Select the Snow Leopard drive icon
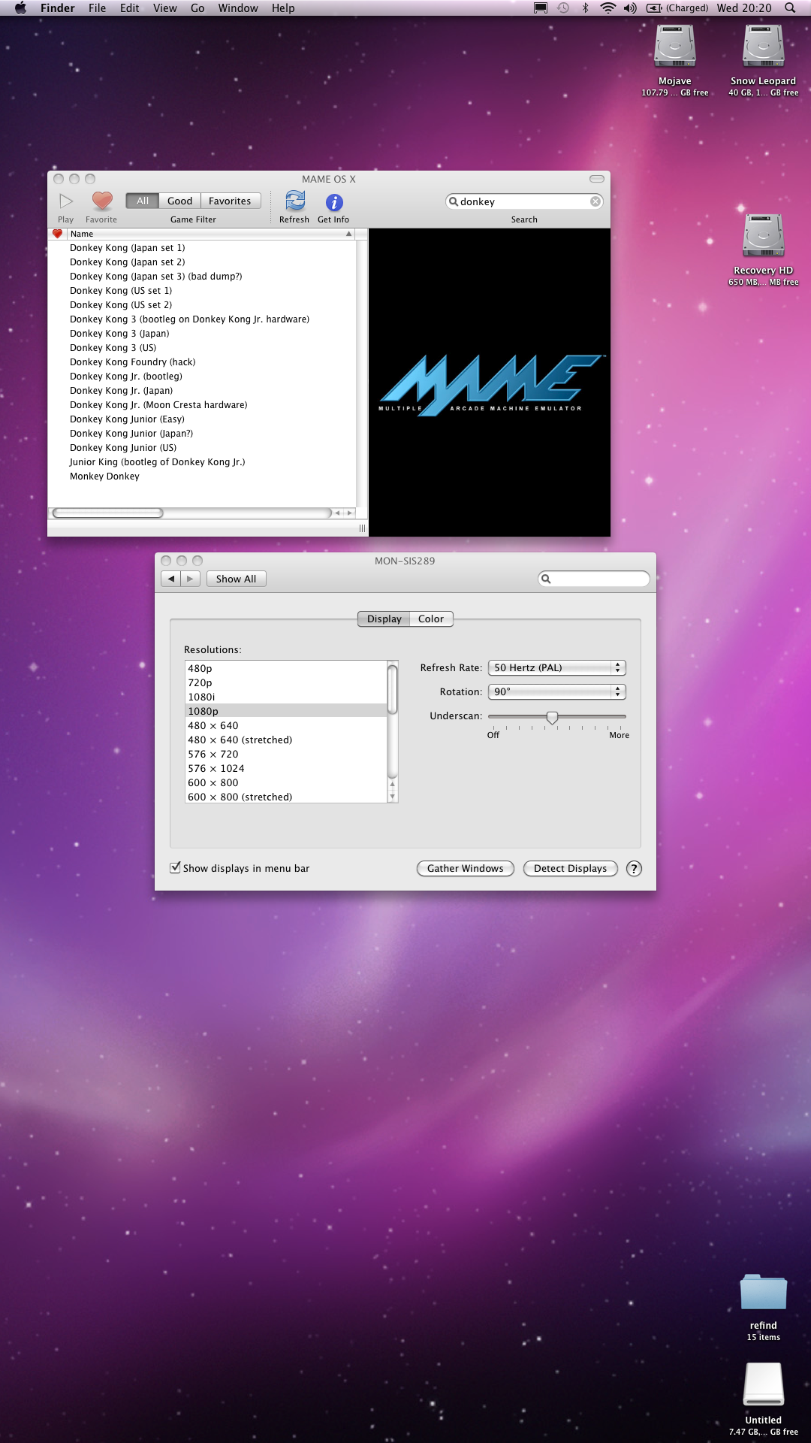Image resolution: width=811 pixels, height=1443 pixels. coord(763,47)
